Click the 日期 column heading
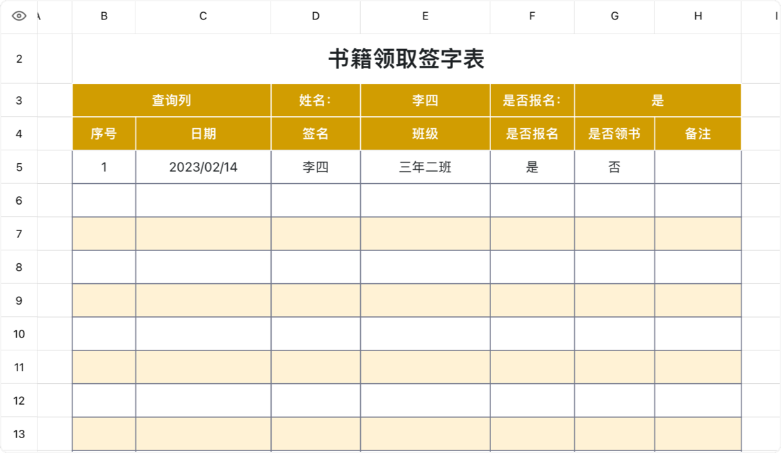This screenshot has width=781, height=453. click(203, 134)
